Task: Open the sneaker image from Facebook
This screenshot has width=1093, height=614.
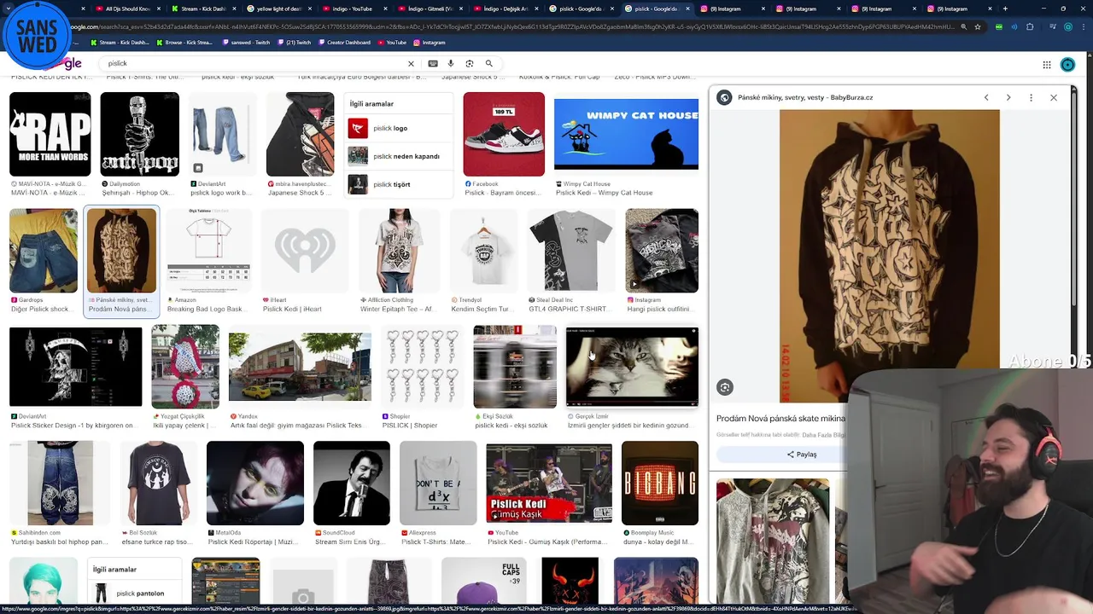Action: coord(504,134)
